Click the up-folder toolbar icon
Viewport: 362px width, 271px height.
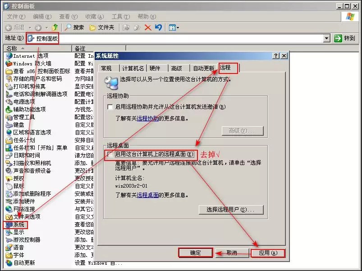tap(55, 28)
